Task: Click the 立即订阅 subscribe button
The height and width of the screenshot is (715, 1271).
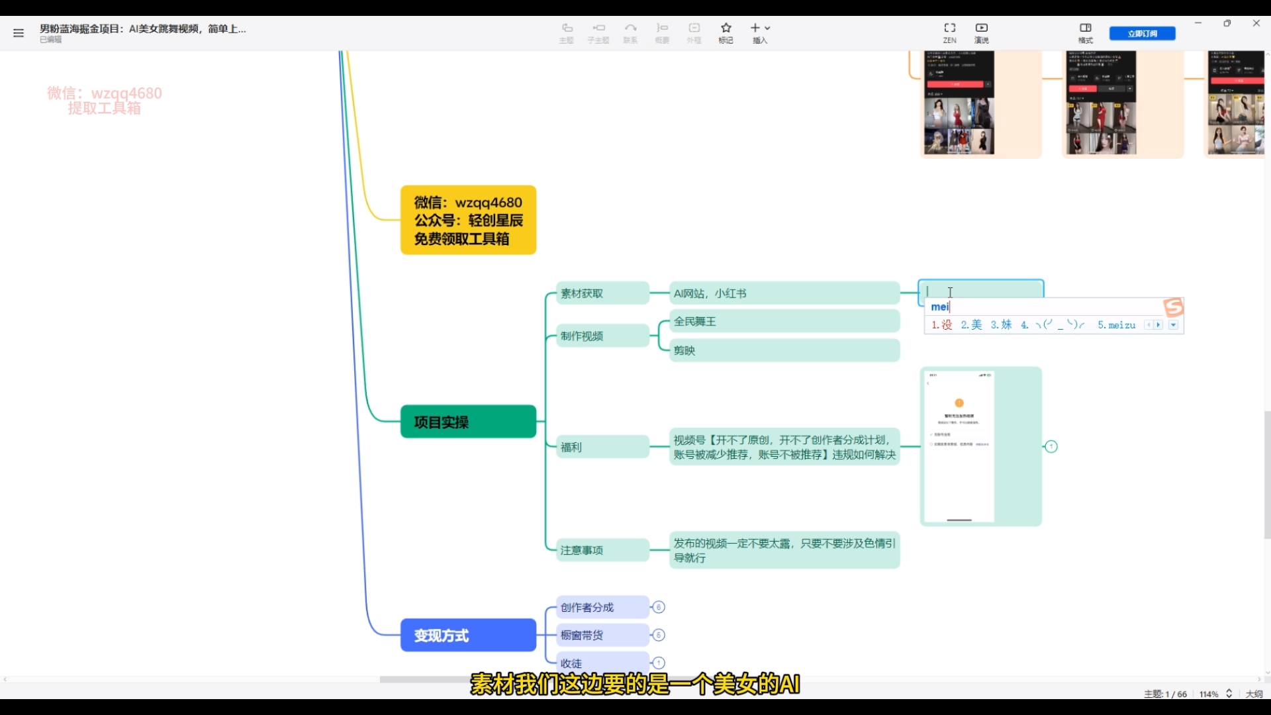Action: [x=1142, y=33]
